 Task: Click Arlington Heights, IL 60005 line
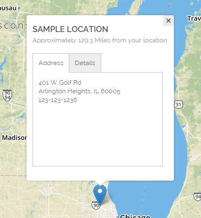pos(79,91)
